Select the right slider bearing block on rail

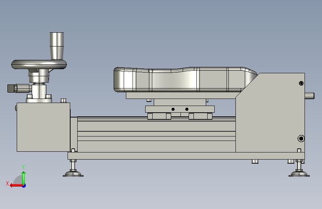pos(201,116)
